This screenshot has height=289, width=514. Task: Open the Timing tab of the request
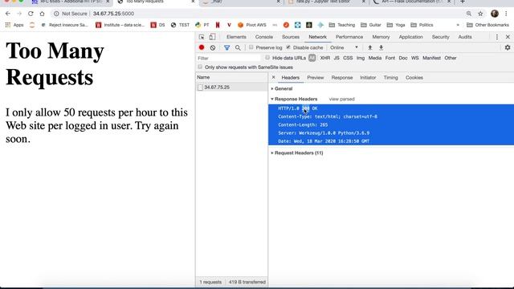(390, 78)
